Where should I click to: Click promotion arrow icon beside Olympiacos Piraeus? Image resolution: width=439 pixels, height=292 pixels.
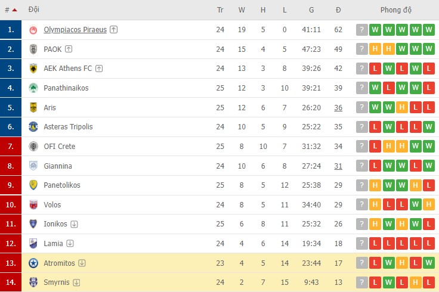(114, 30)
